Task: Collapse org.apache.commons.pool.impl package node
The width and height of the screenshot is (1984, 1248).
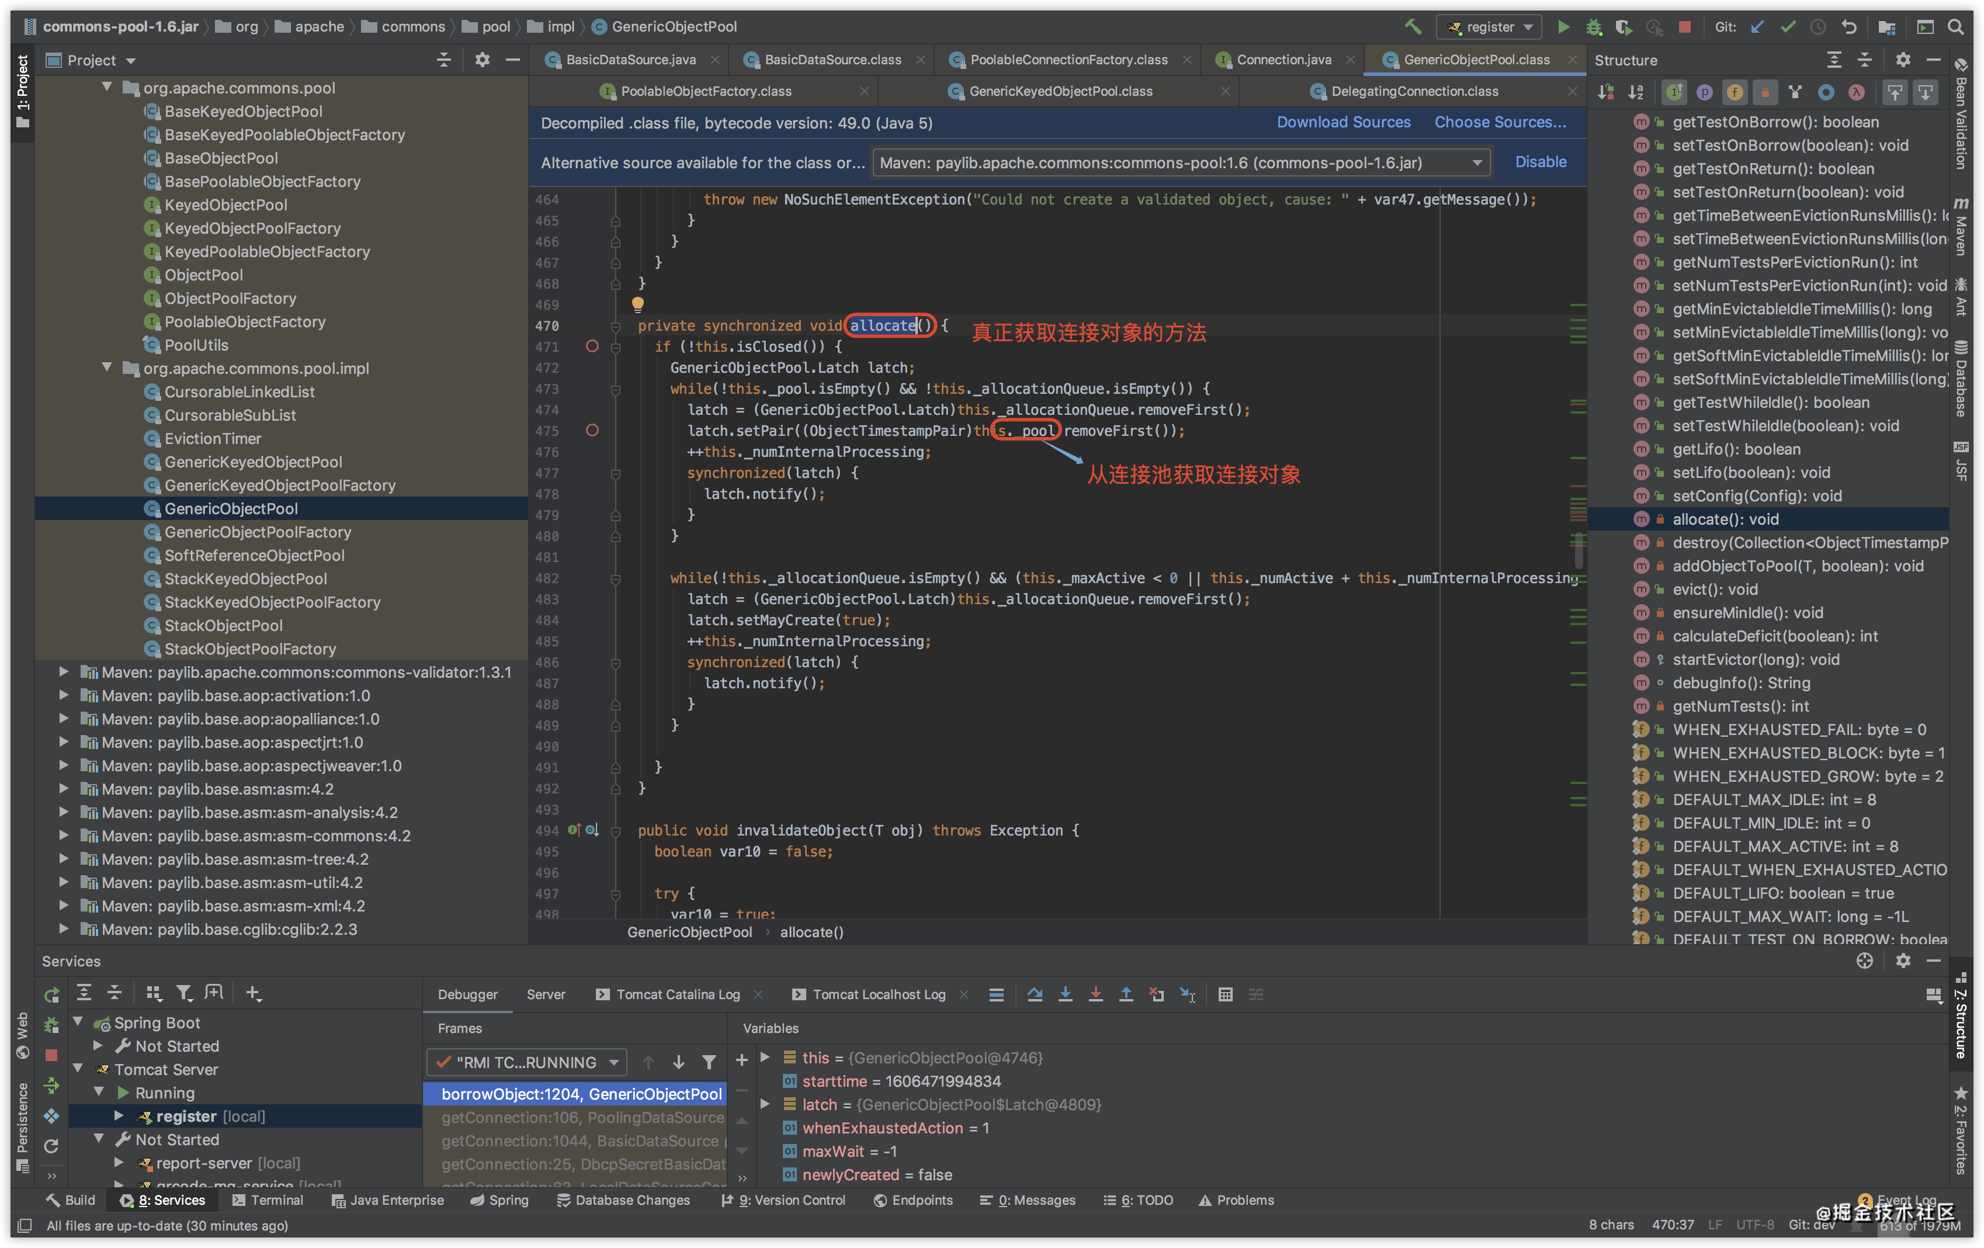Action: [107, 368]
